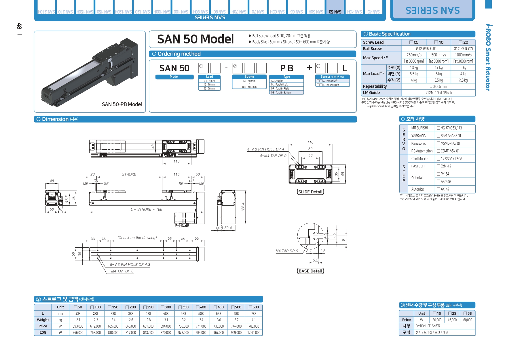The height and width of the screenshot is (357, 505).
Task: Click the repeatability value '±0.005 mm'
Action: click(x=438, y=87)
